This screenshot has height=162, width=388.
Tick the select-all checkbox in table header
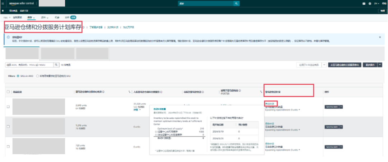click(8, 92)
